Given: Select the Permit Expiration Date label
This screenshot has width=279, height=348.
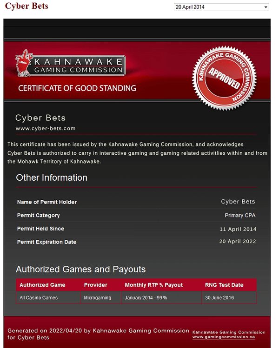Looking at the screenshot, I should pyautogui.click(x=46, y=242).
